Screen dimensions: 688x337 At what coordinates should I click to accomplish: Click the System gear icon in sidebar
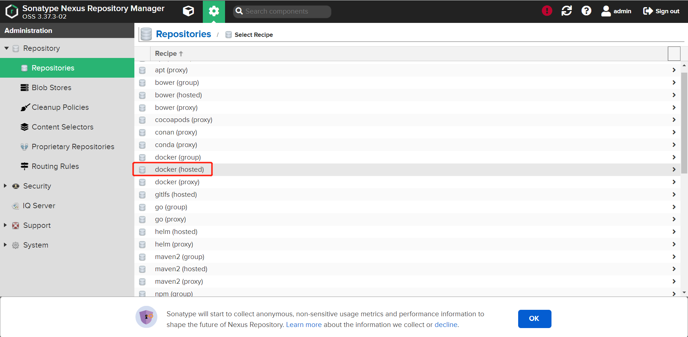(15, 245)
